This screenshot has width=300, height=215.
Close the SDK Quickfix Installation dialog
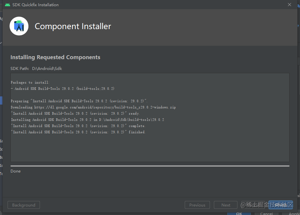click(x=289, y=5)
